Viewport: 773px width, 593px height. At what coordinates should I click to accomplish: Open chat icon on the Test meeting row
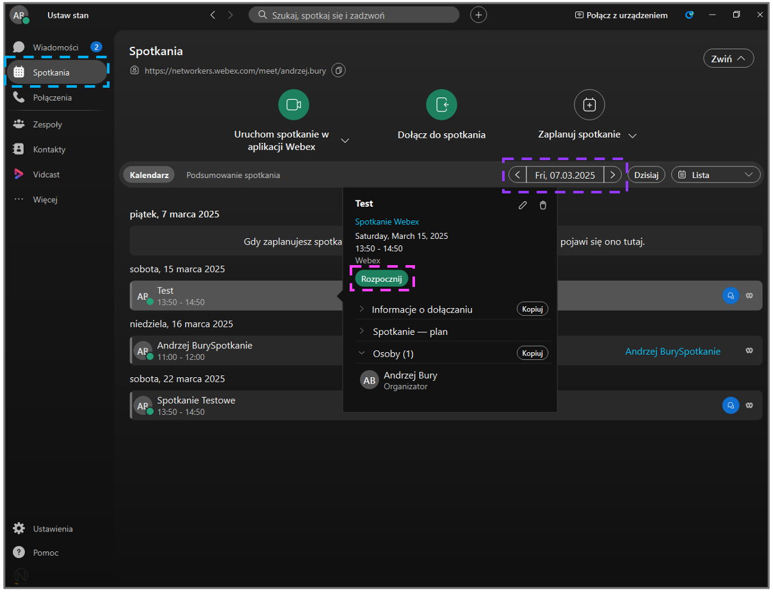(x=731, y=296)
